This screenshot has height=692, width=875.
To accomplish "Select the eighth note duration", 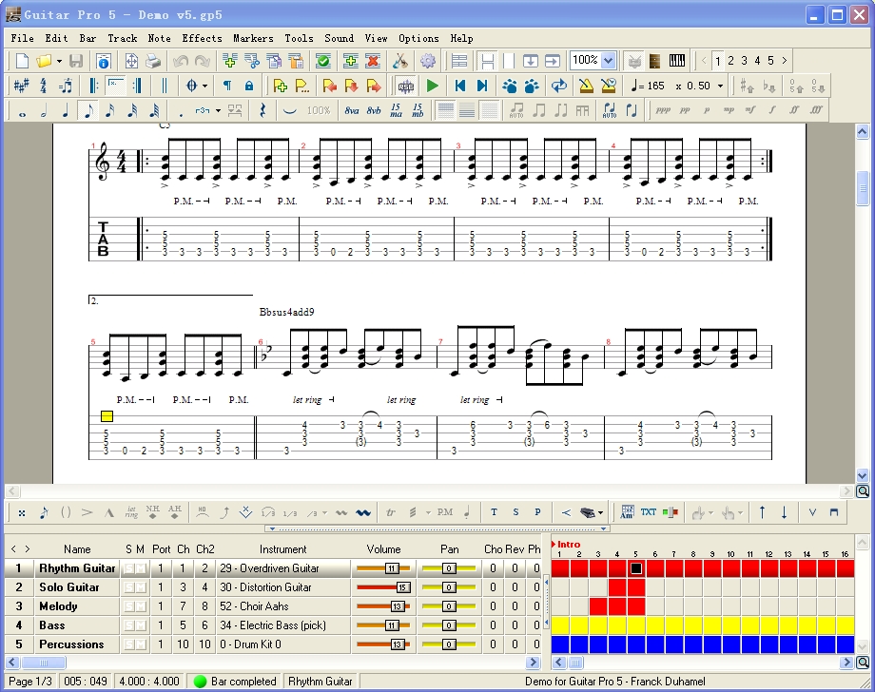I will click(x=88, y=111).
